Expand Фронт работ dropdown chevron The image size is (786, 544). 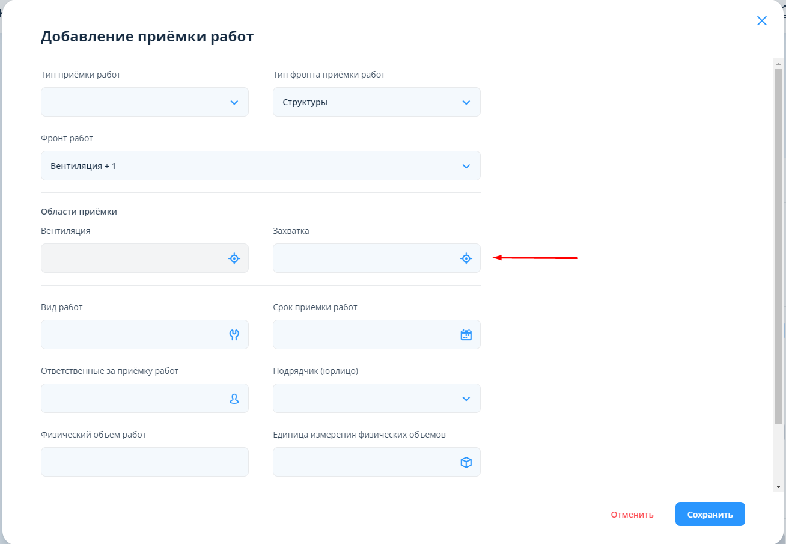coord(466,166)
